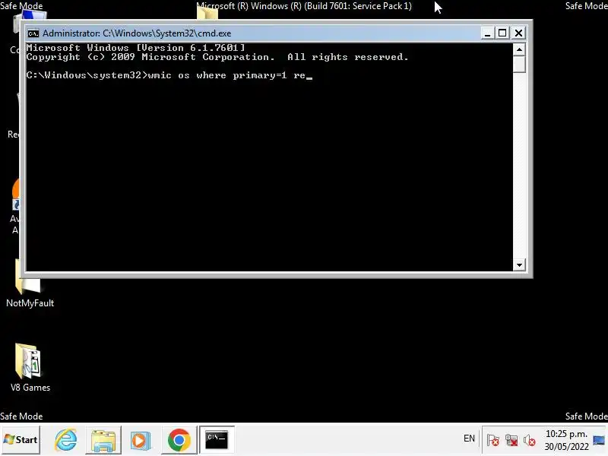Open the EN language indicator

[469, 439]
